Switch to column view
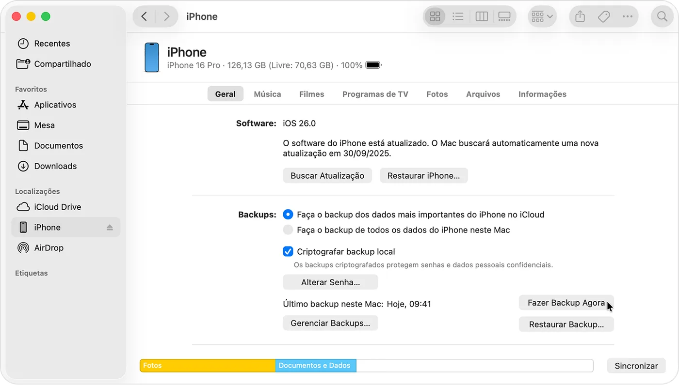The height and width of the screenshot is (385, 679). 482,16
